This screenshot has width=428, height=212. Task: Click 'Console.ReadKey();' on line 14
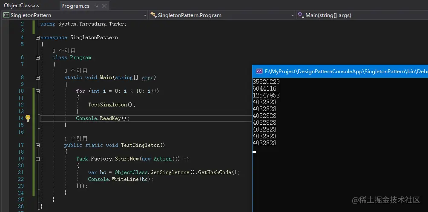pos(103,118)
